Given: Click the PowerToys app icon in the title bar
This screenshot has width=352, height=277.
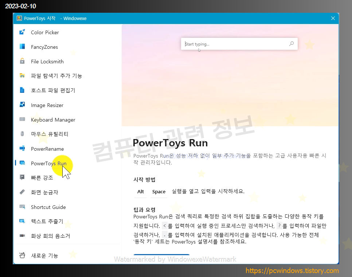Looking at the screenshot, I should pos(19,19).
